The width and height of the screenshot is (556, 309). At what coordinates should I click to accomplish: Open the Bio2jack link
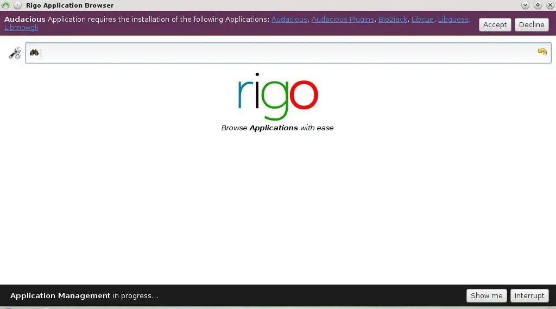tap(393, 20)
